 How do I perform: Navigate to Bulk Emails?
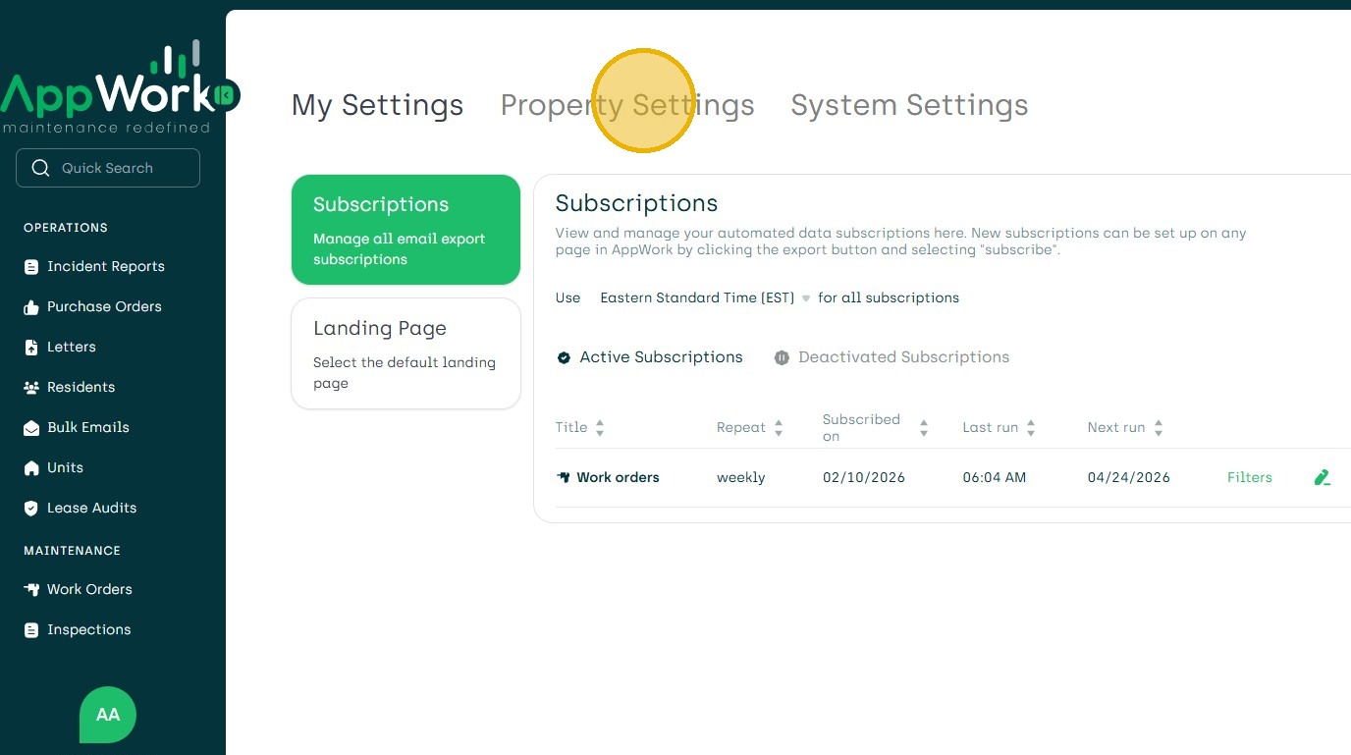88,428
